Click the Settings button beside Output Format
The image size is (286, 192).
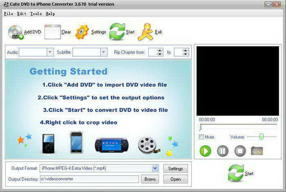[x=175, y=168]
